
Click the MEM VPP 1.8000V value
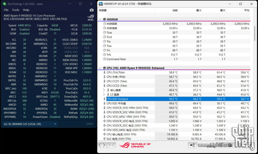(87, 68)
